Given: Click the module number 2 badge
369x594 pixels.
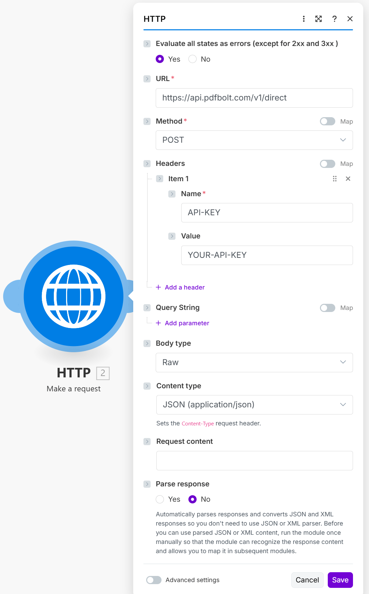Looking at the screenshot, I should coord(103,373).
